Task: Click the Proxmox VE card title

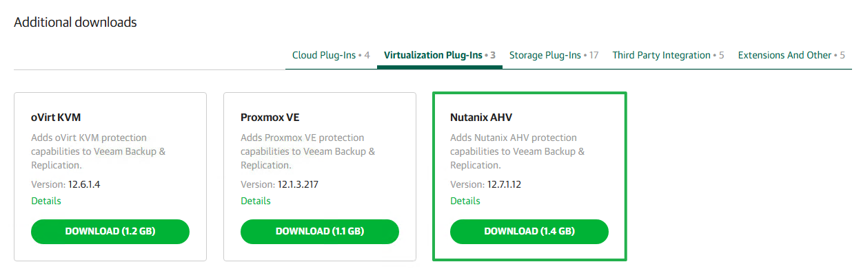Action: (x=270, y=118)
